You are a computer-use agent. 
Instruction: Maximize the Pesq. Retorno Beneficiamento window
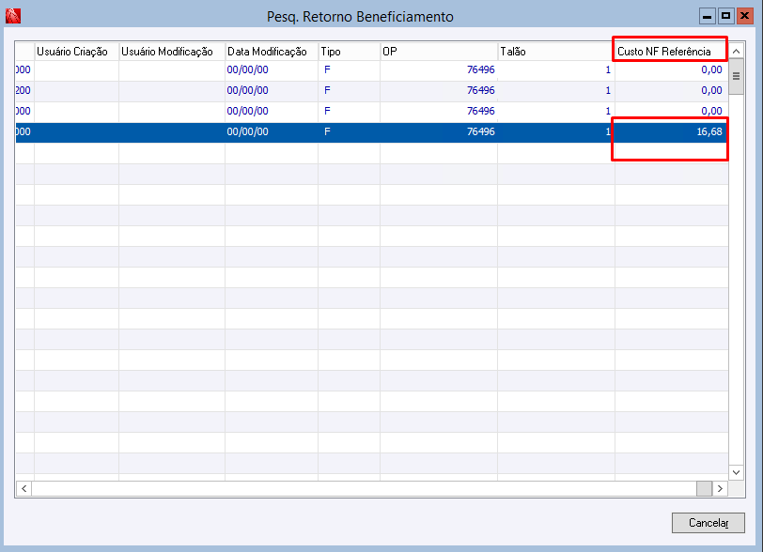725,16
